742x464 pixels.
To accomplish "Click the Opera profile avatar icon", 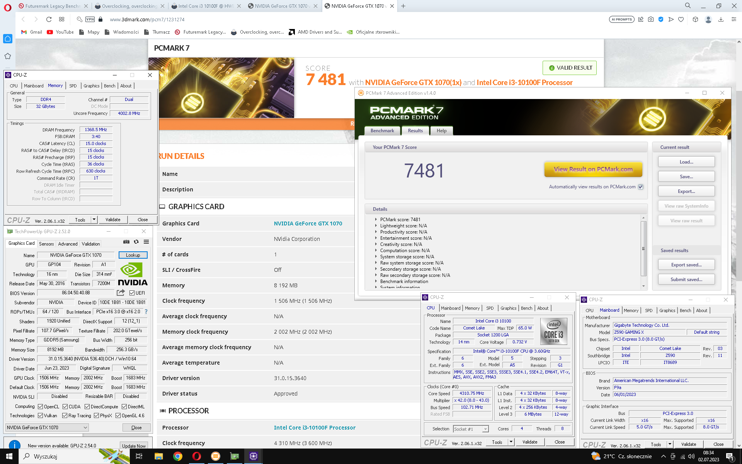I will point(708,19).
